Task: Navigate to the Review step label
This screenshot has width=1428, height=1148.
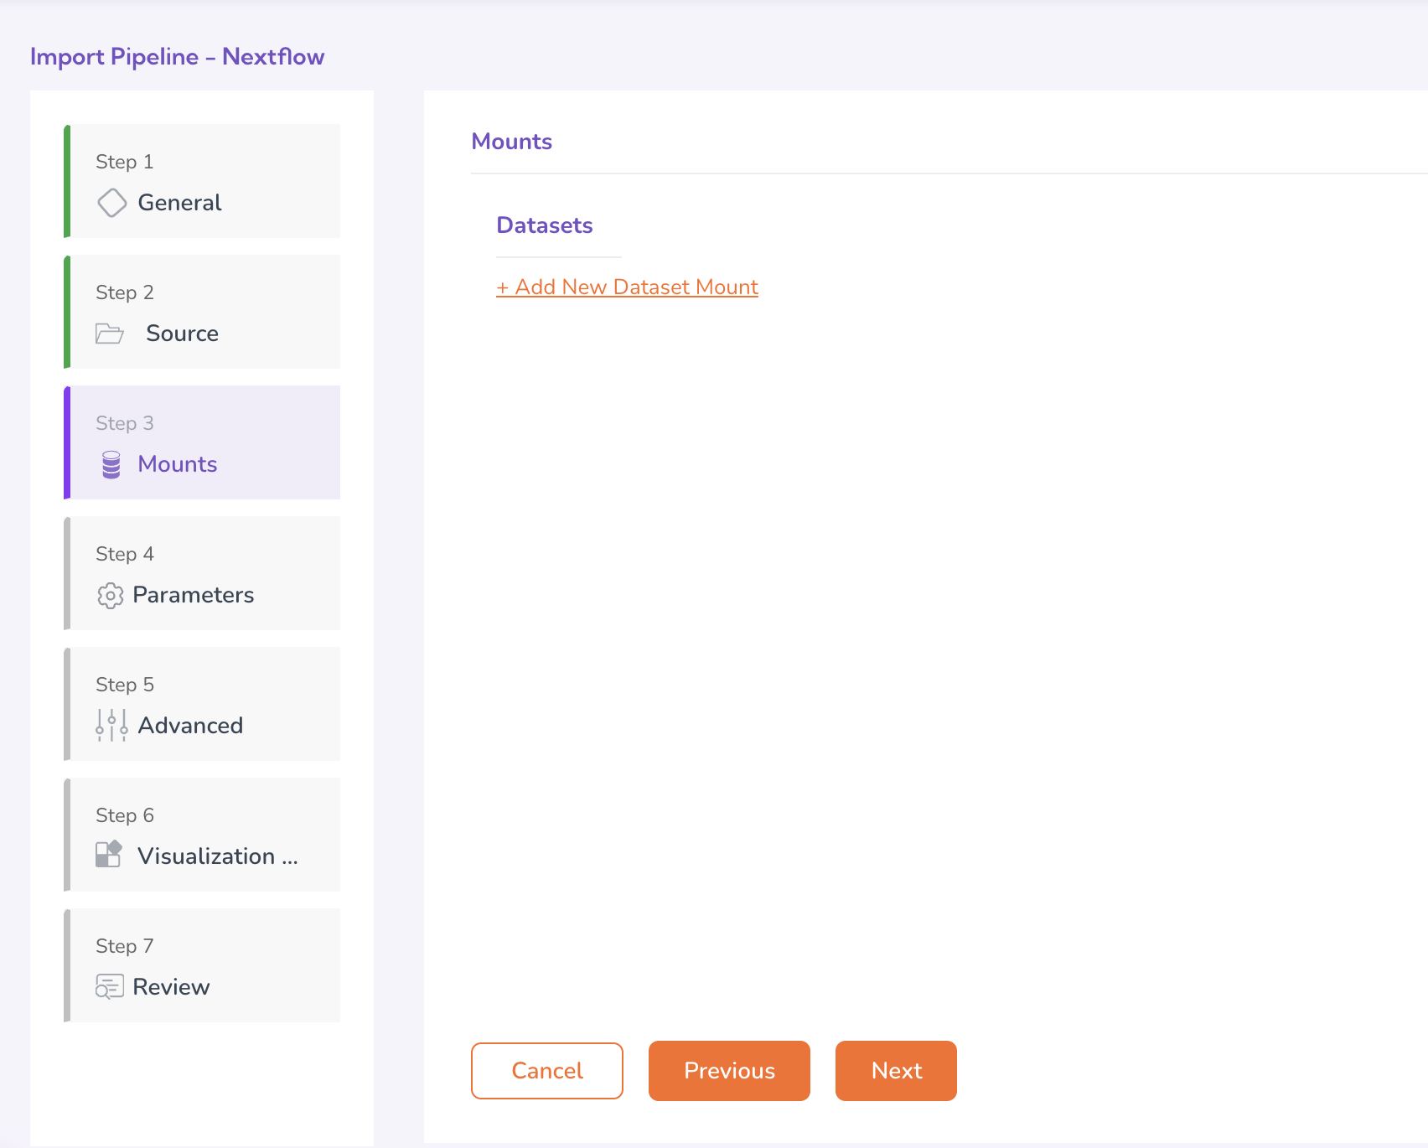Action: pyautogui.click(x=171, y=987)
